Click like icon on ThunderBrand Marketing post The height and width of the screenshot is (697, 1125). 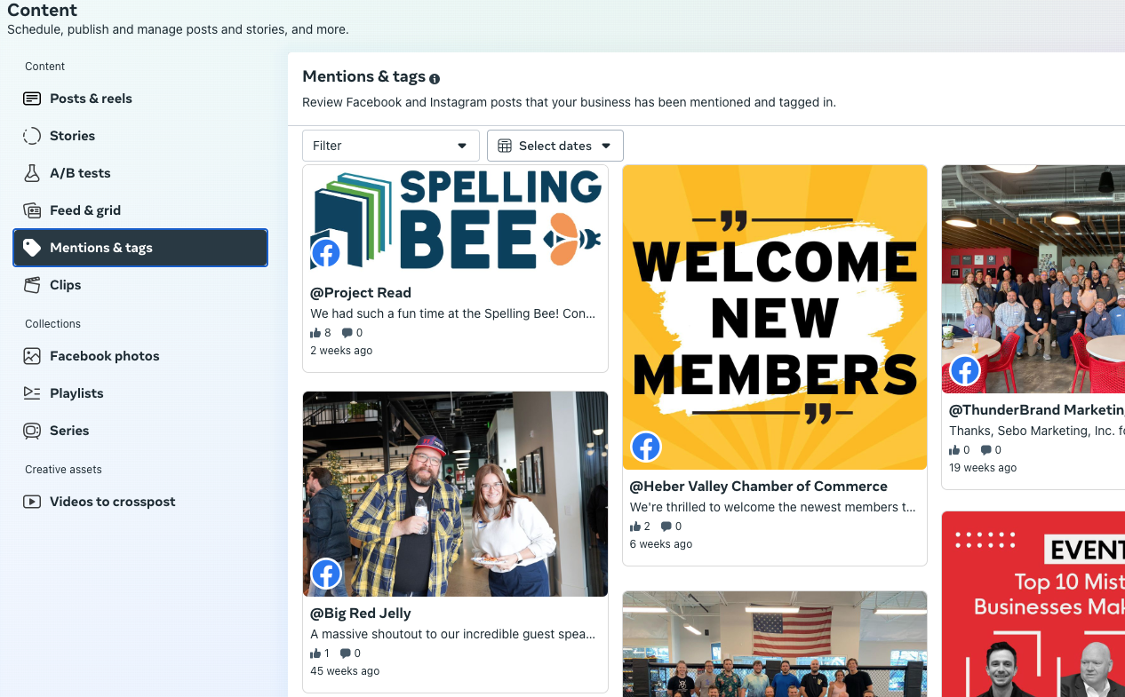point(954,450)
